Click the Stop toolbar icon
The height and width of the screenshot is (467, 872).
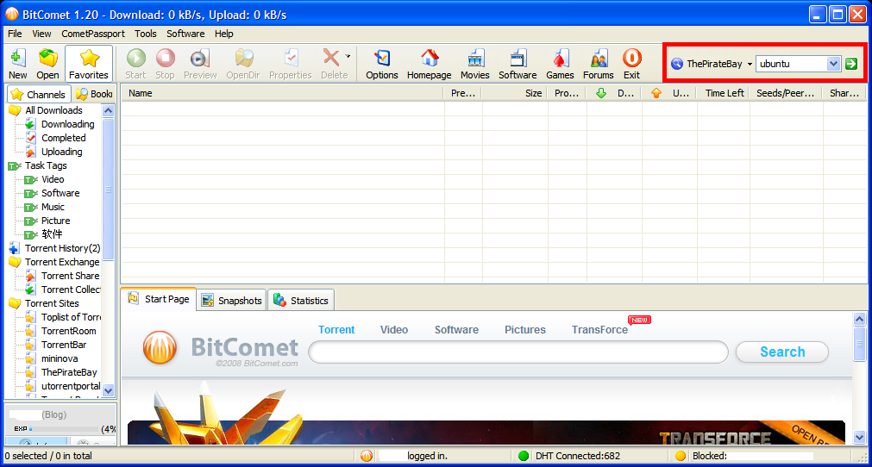click(165, 64)
